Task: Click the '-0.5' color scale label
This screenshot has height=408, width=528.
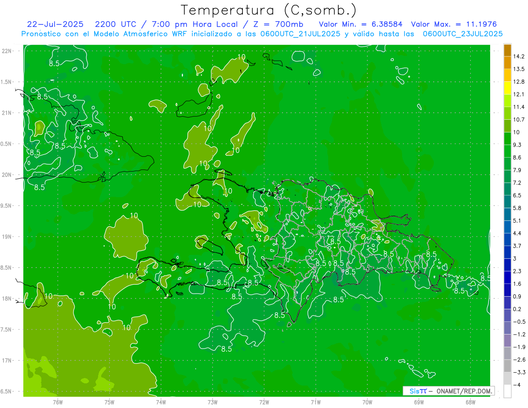Action: coord(519,322)
